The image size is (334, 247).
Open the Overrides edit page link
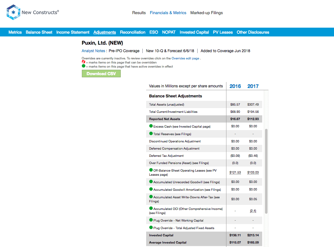point(185,58)
